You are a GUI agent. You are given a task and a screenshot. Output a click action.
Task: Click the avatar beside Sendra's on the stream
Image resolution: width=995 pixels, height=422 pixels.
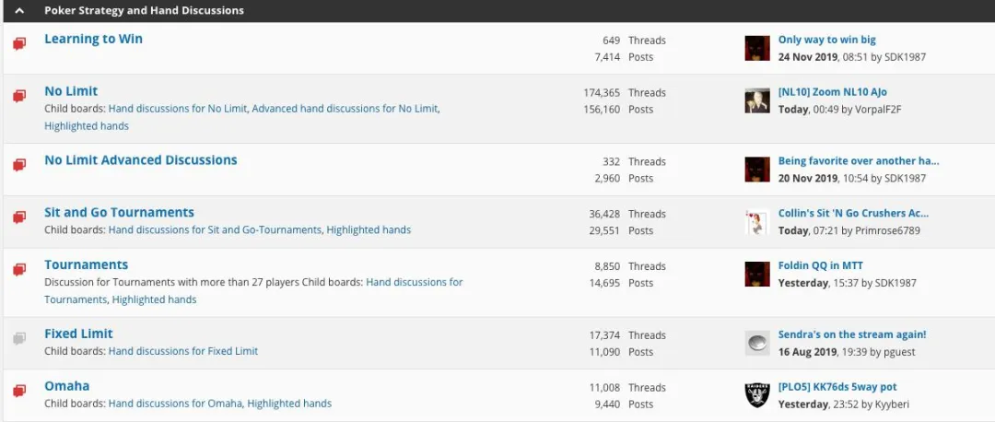(757, 343)
